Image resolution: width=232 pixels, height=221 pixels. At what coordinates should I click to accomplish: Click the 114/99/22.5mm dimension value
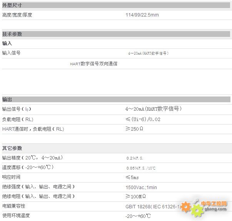142,15
